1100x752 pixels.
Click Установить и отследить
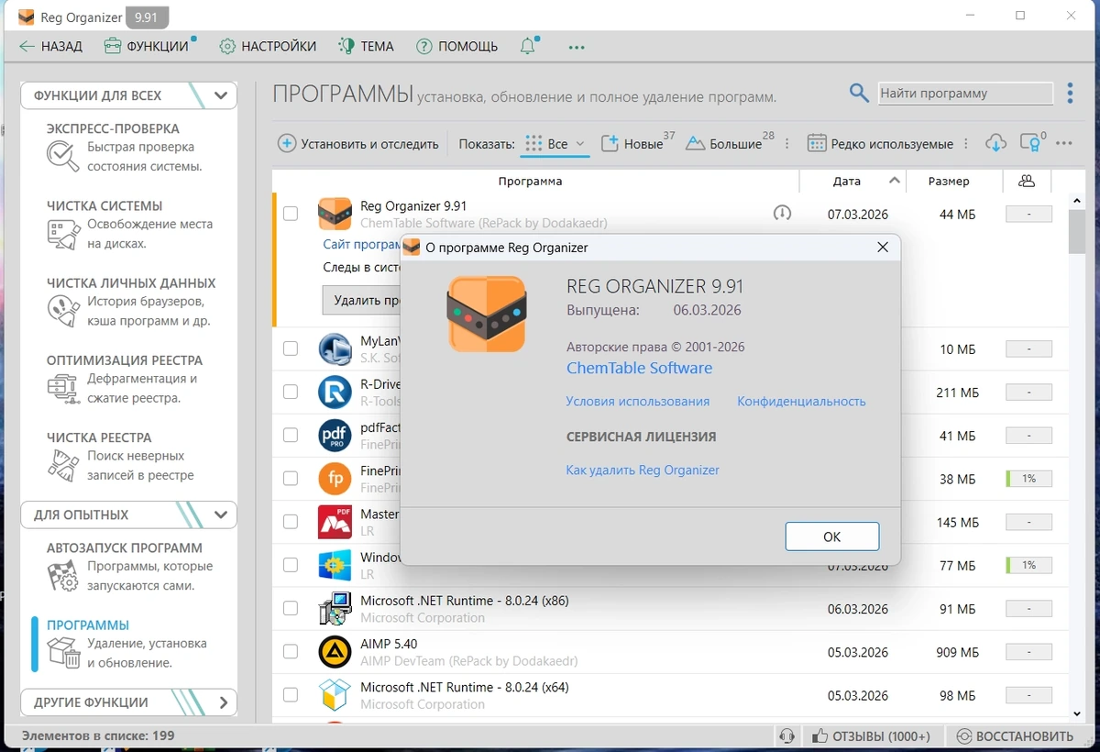358,144
